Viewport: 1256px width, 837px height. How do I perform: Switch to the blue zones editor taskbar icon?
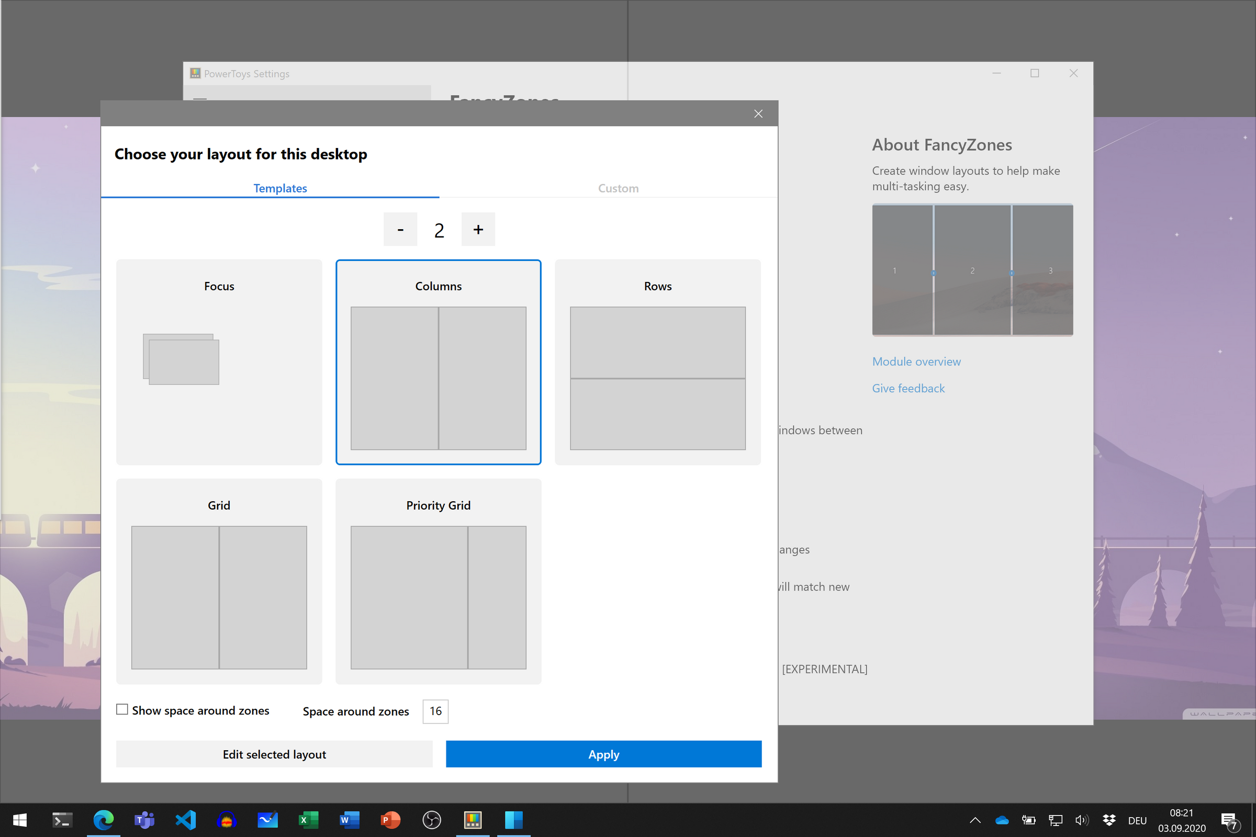pyautogui.click(x=514, y=820)
